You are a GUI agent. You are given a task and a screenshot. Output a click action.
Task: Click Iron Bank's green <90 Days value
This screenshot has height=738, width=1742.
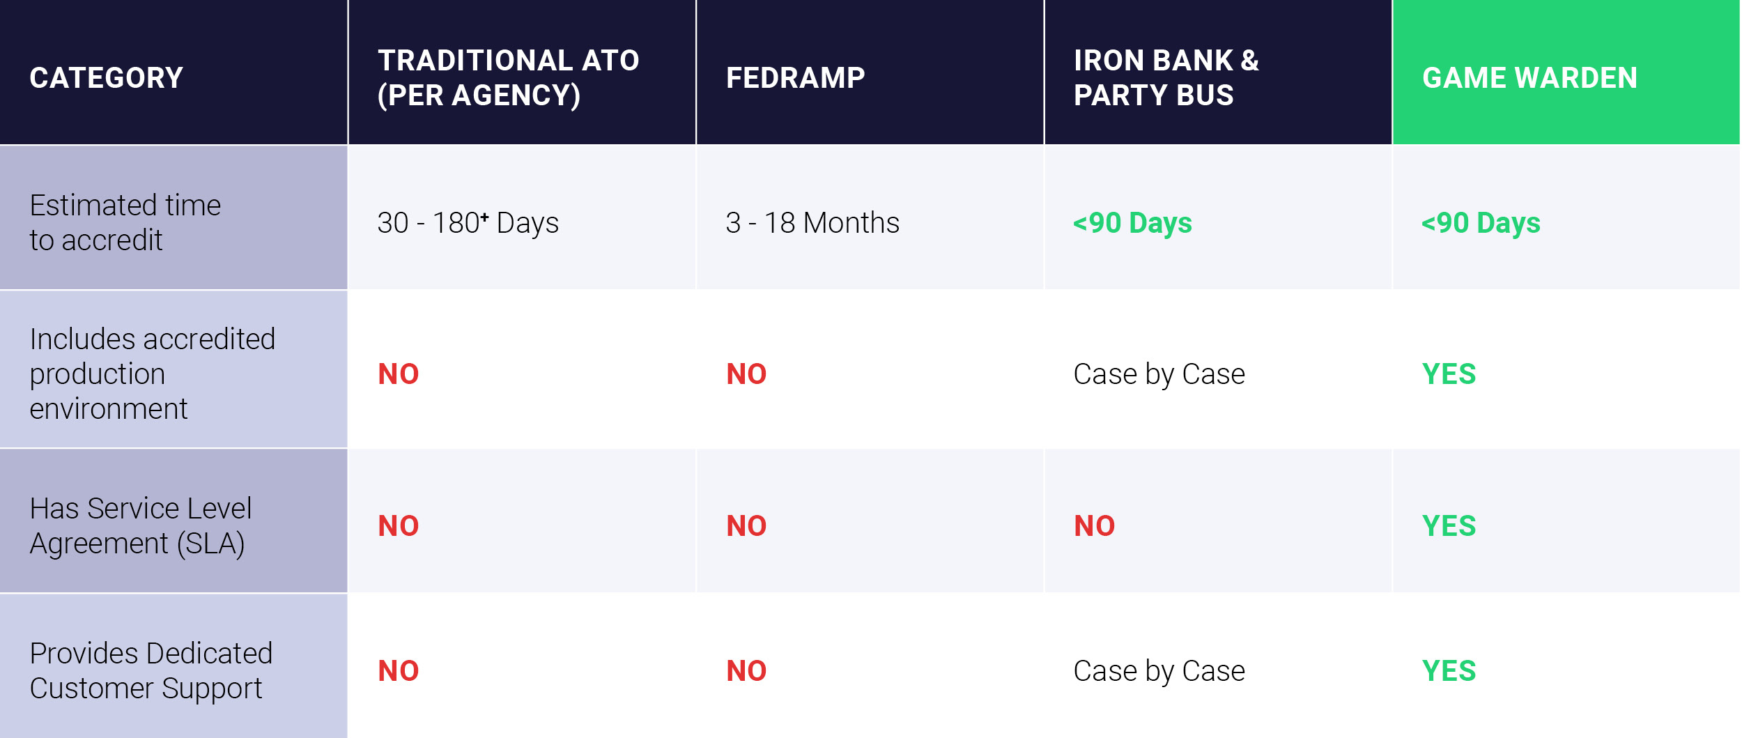tap(1132, 223)
